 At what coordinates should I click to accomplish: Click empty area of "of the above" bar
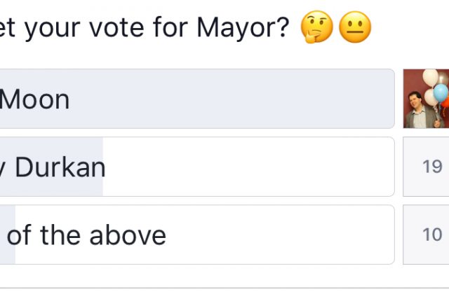click(280, 234)
